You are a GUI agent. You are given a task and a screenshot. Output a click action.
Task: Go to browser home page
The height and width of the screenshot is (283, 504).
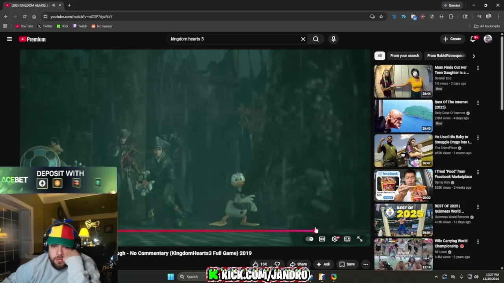(34, 17)
